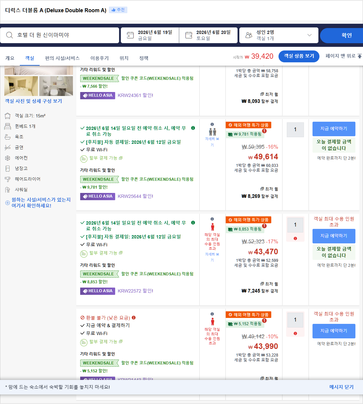Click the 확인 search button

[342, 35]
